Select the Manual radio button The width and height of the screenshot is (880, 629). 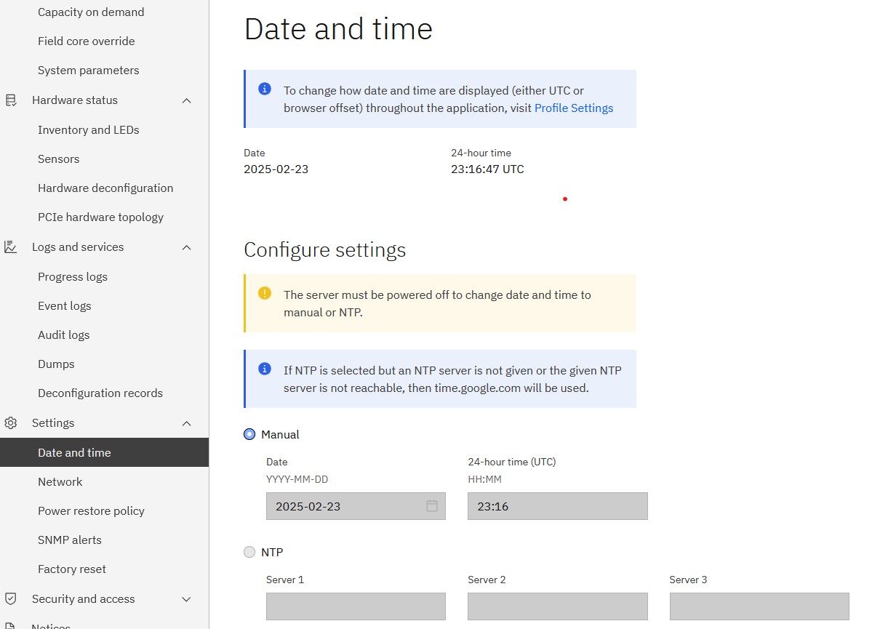pos(249,434)
